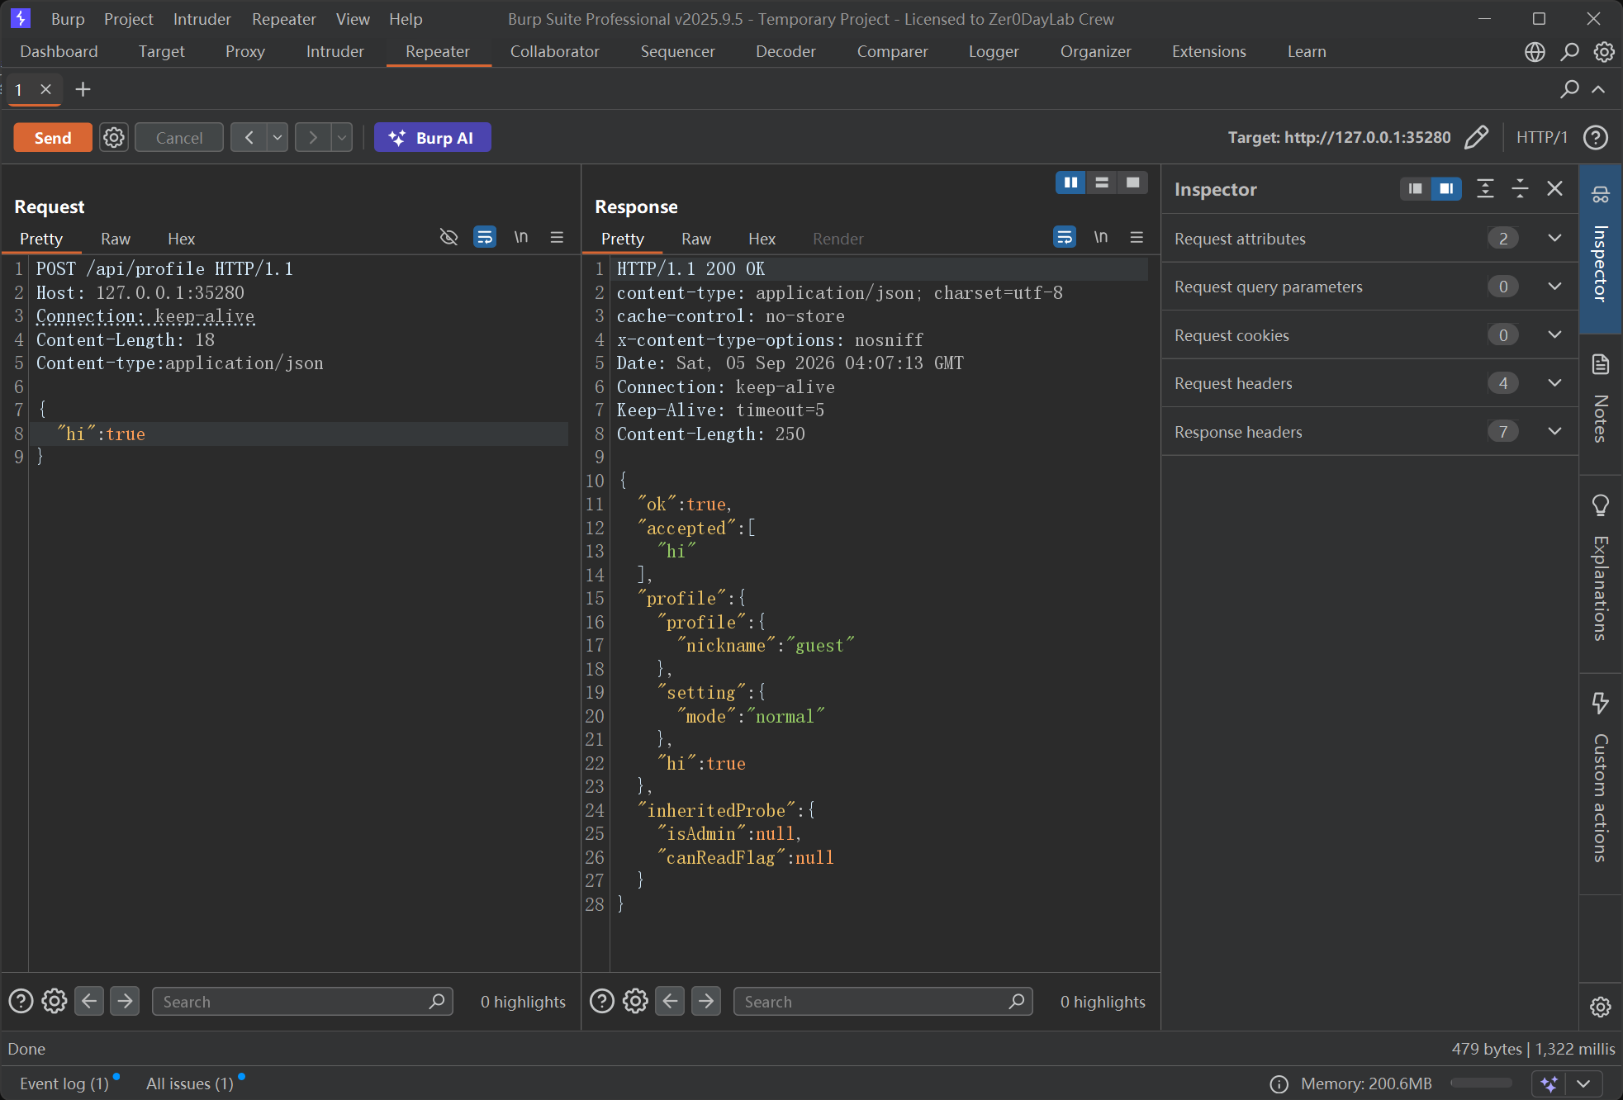Image resolution: width=1623 pixels, height=1100 pixels.
Task: Add a new Repeater tab with plus
Action: tap(83, 89)
